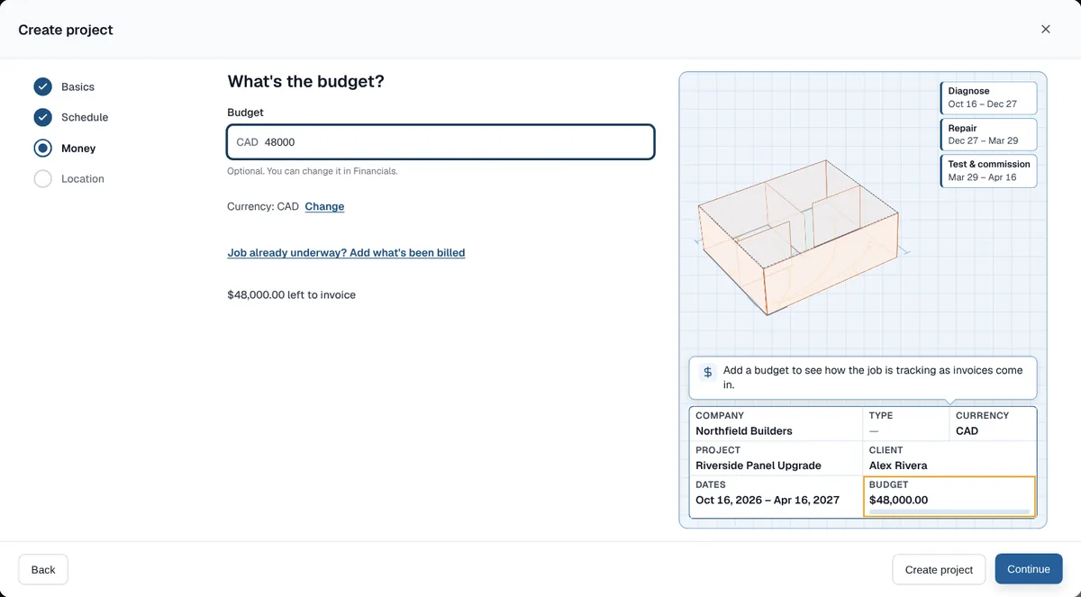1081x597 pixels.
Task: Click the Riverside Panel Upgrade project name
Action: coord(759,466)
